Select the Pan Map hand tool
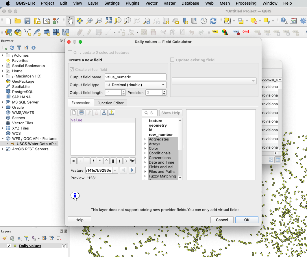This screenshot has height=257, width=307. (x=70, y=21)
